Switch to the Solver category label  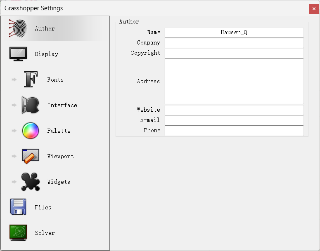(x=45, y=233)
